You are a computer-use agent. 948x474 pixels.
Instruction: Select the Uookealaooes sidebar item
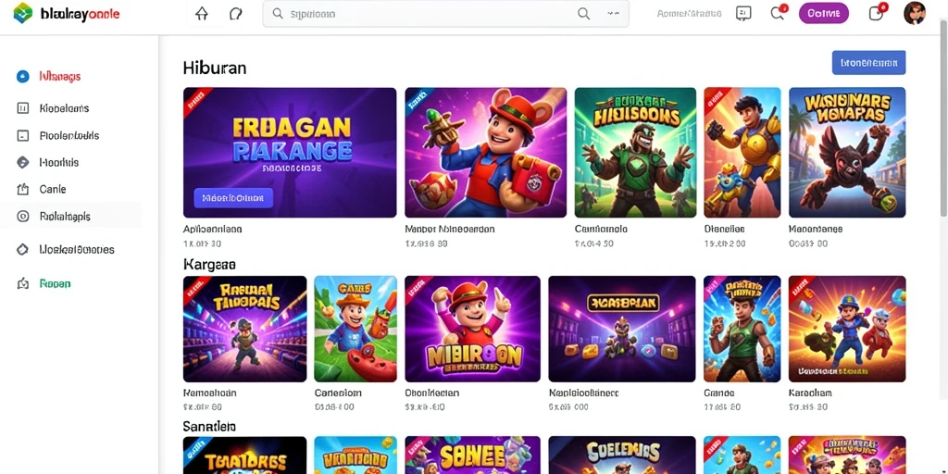pos(77,249)
